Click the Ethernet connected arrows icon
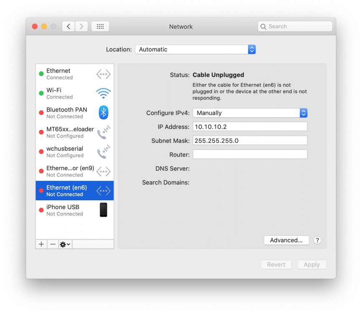This screenshot has height=313, width=362. [103, 74]
